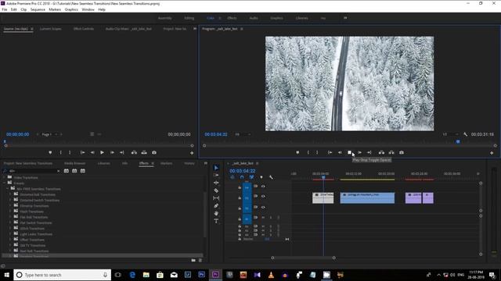Toggle V3 track output eye
The height and width of the screenshot is (281, 501).
pos(263,187)
